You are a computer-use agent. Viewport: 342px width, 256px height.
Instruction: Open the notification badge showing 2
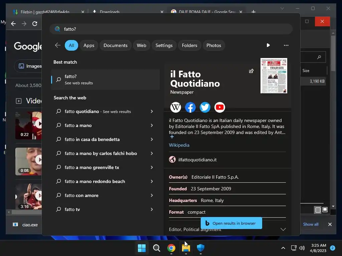[x=332, y=248]
